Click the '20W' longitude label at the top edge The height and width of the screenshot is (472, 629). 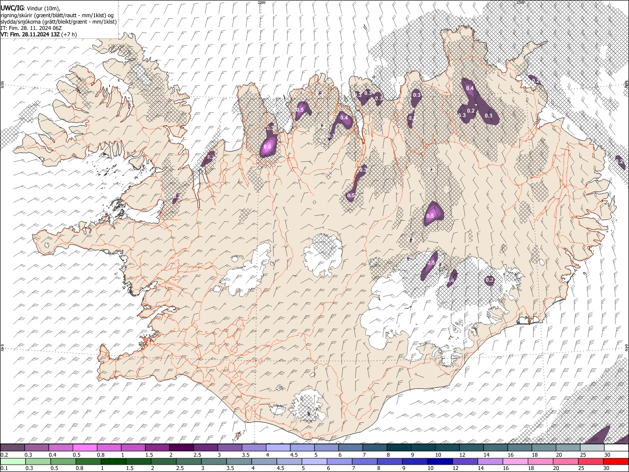click(261, 2)
